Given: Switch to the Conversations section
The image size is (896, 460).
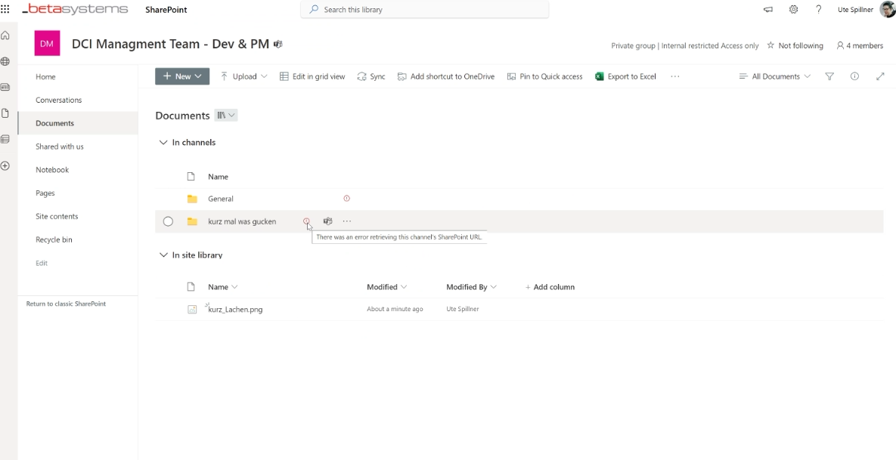Looking at the screenshot, I should (57, 99).
